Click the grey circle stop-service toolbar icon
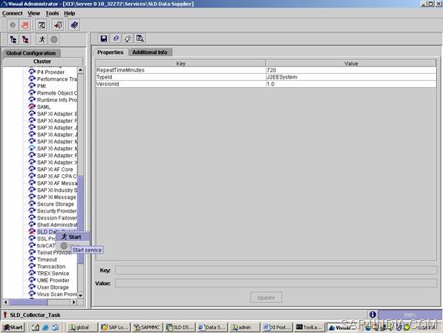 click(54, 39)
